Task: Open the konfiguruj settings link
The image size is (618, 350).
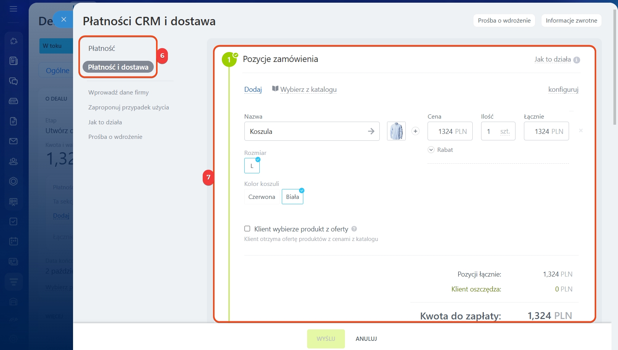Action: pos(563,90)
